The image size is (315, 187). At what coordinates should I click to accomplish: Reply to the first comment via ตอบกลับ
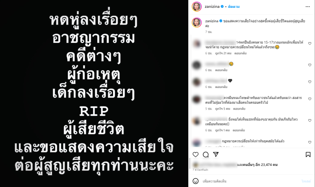[x=240, y=53]
